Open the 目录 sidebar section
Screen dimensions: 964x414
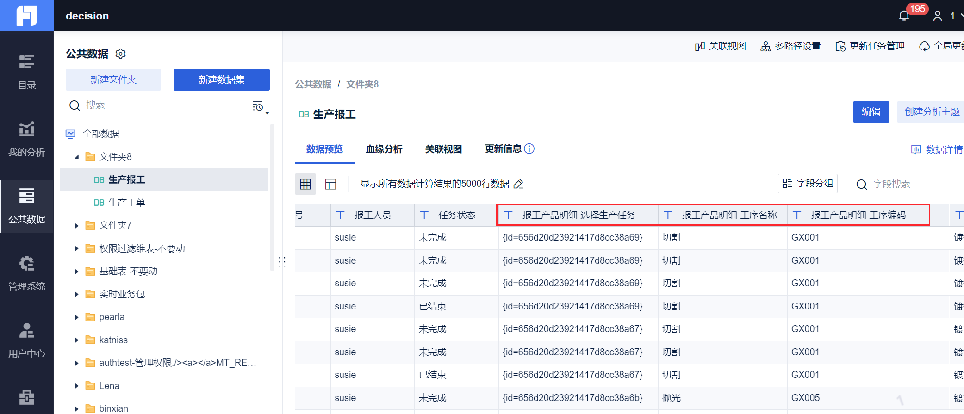[27, 72]
